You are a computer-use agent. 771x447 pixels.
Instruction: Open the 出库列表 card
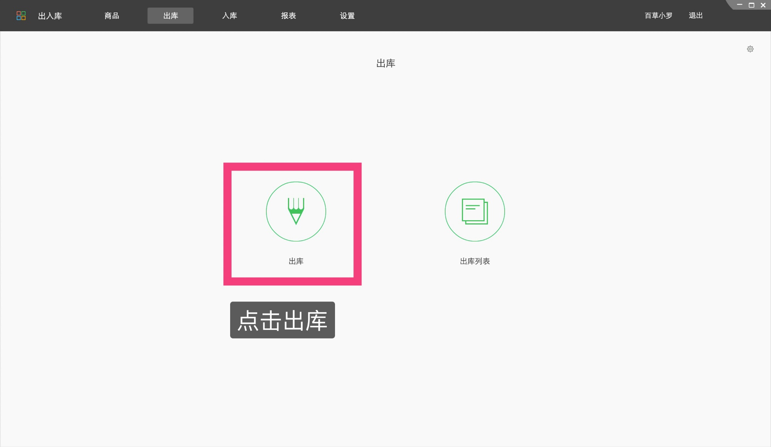475,223
